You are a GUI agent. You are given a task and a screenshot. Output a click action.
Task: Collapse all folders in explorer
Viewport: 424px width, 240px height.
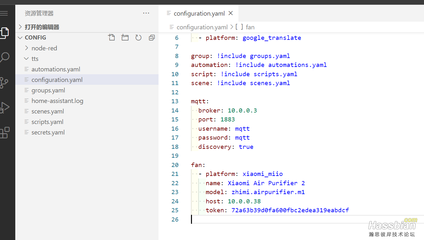152,38
